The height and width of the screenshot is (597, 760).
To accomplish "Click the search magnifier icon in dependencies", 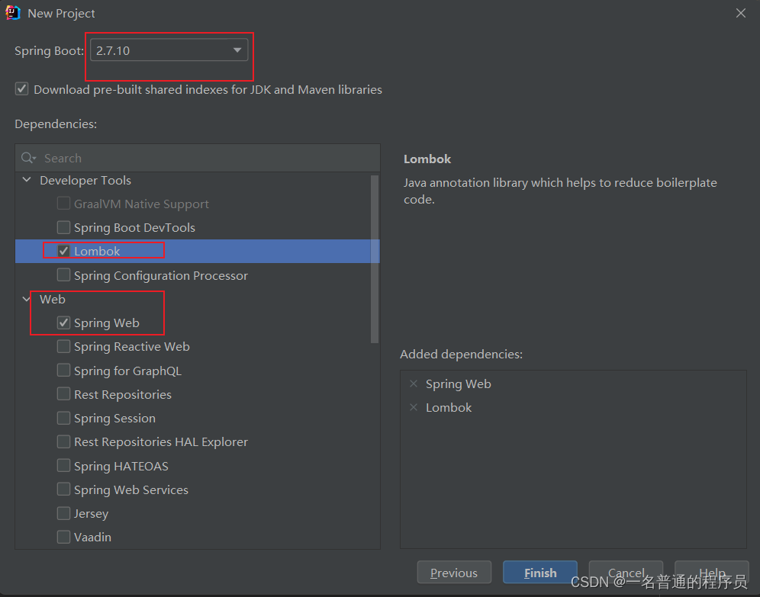I will pos(28,158).
